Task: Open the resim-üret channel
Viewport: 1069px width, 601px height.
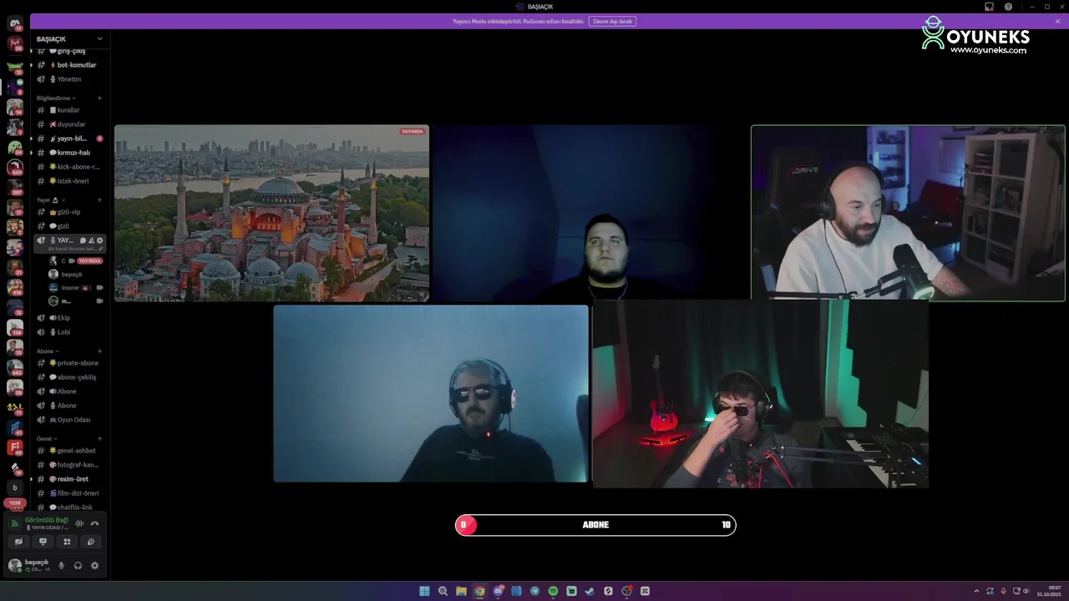Action: coord(68,479)
